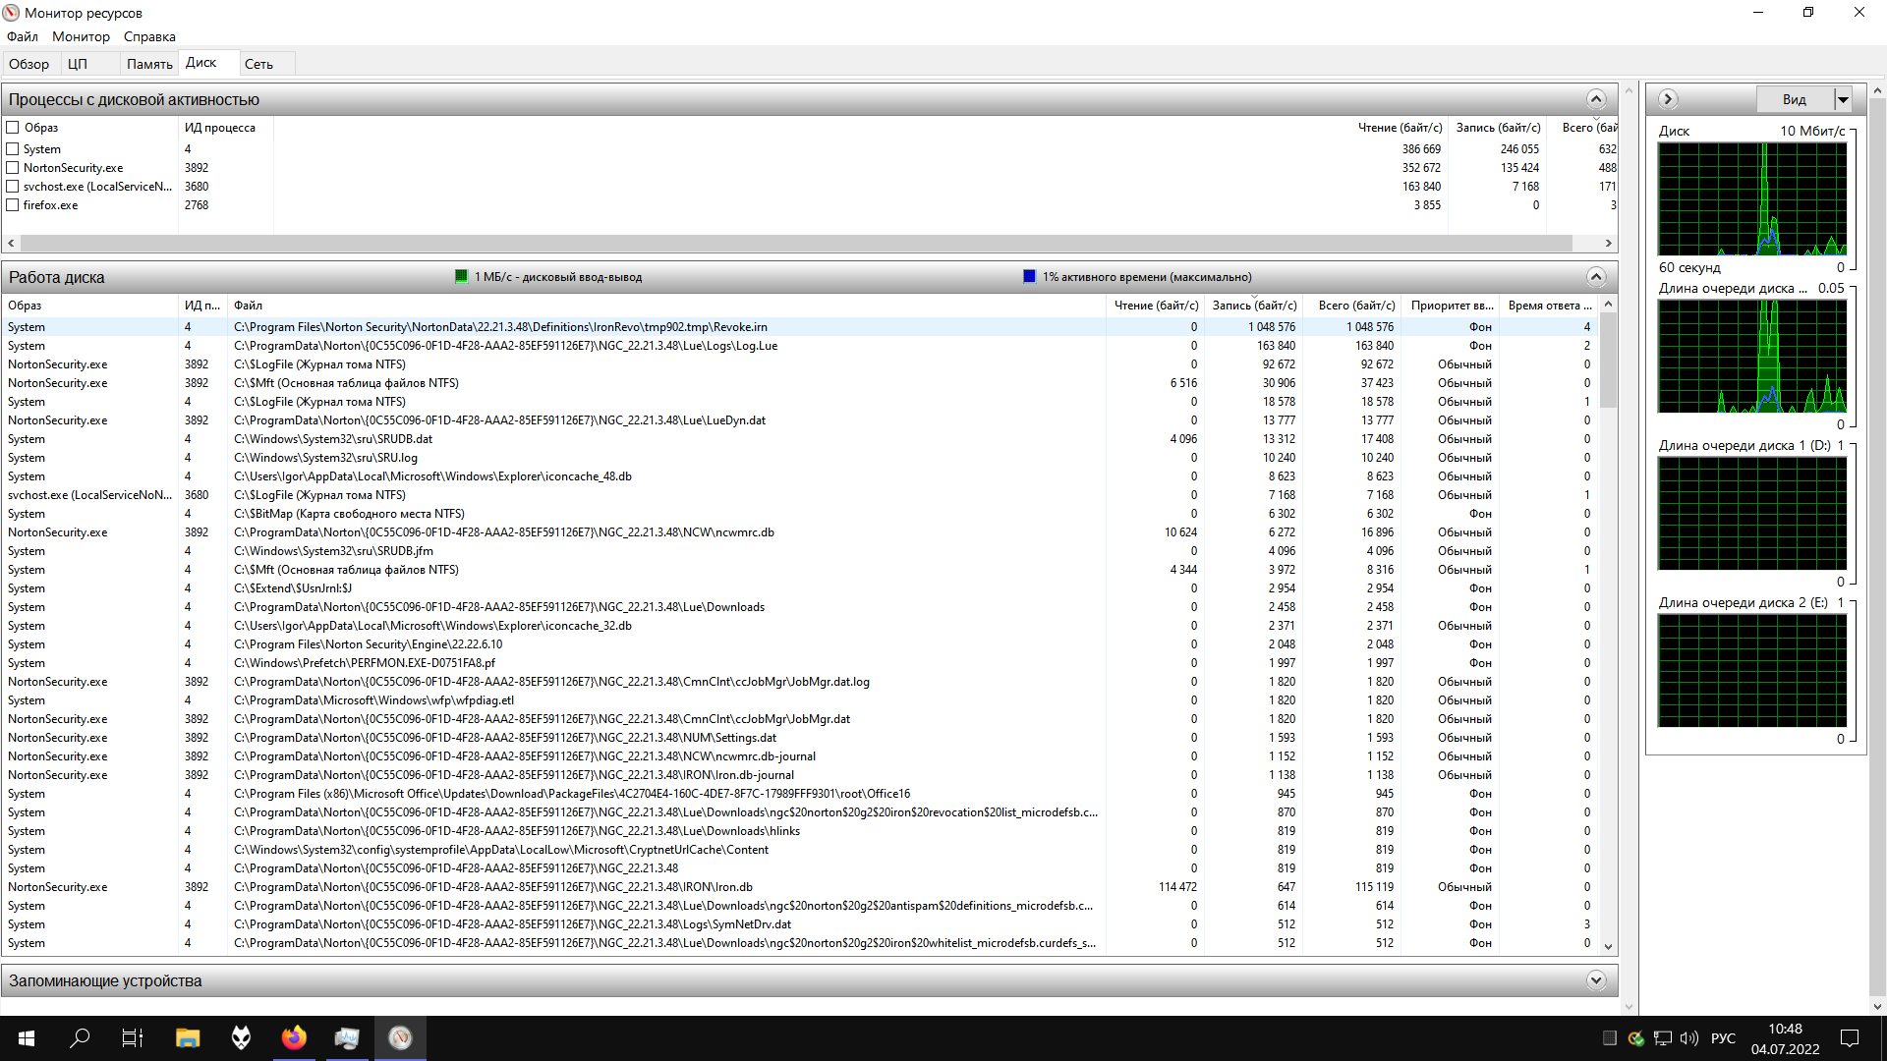Collapse the Процессы с дисковой активностью section
The height and width of the screenshot is (1061, 1887).
(1596, 99)
